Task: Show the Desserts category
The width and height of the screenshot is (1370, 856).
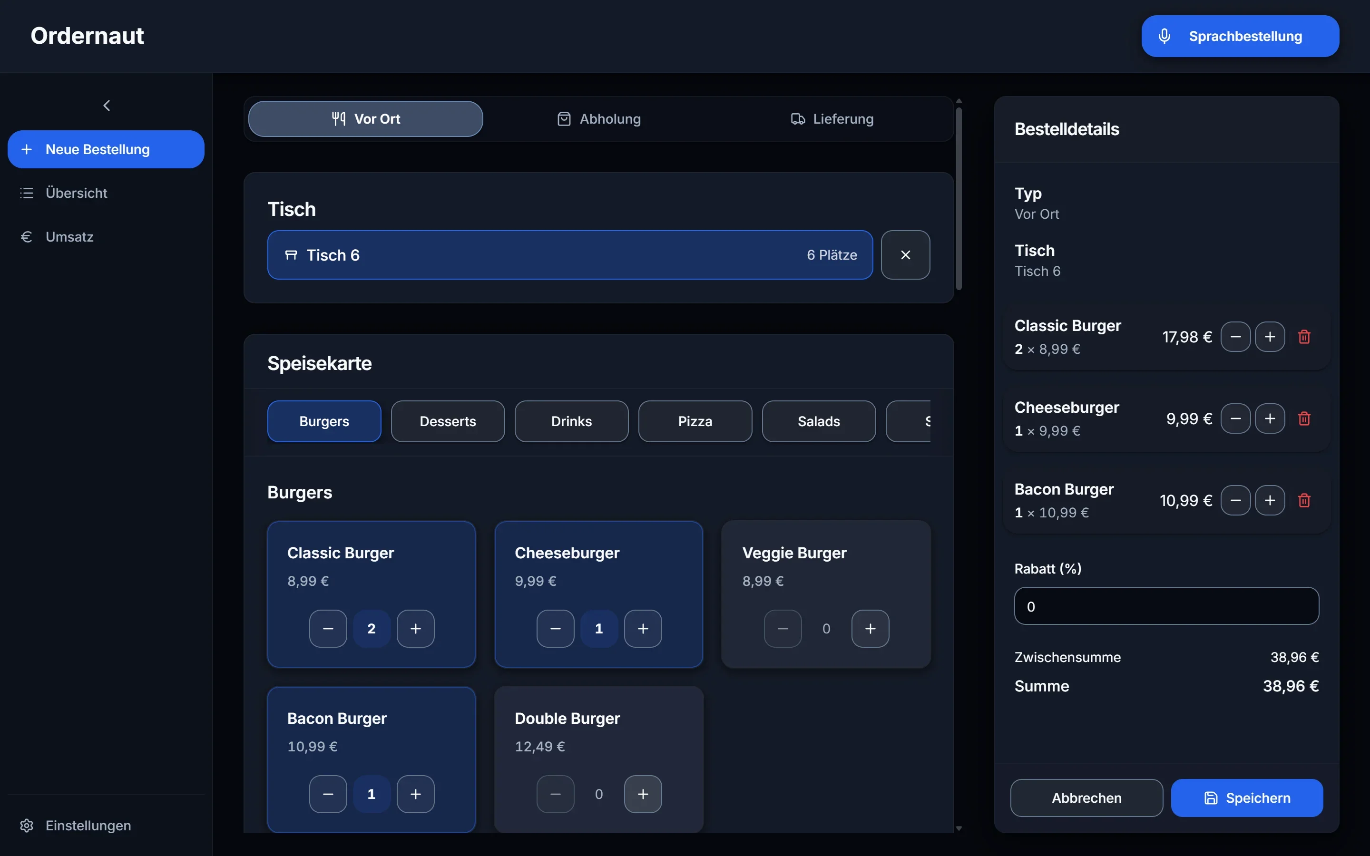Action: click(x=448, y=421)
